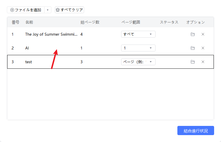Click the ステータス column header
Image resolution: width=221 pixels, height=142 pixels.
tap(169, 22)
